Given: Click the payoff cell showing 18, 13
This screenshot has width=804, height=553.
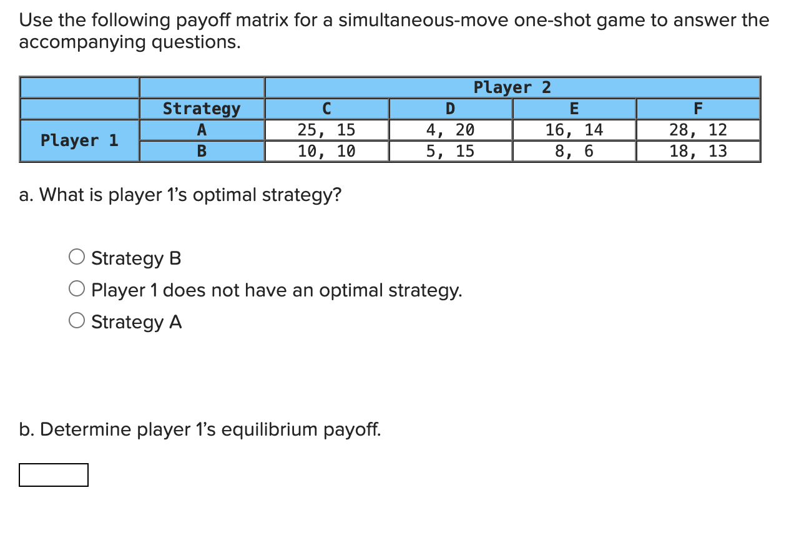Looking at the screenshot, I should [x=698, y=150].
